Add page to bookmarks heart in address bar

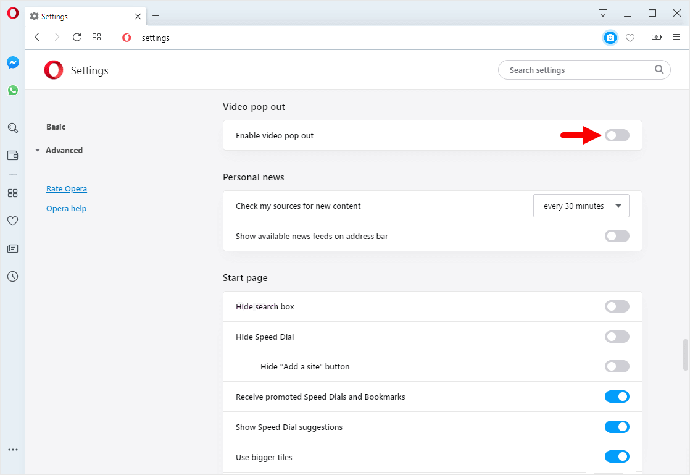tap(630, 38)
